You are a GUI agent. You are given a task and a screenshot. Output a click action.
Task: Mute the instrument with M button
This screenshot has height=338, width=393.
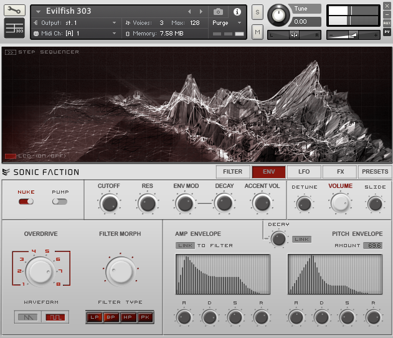pyautogui.click(x=257, y=32)
